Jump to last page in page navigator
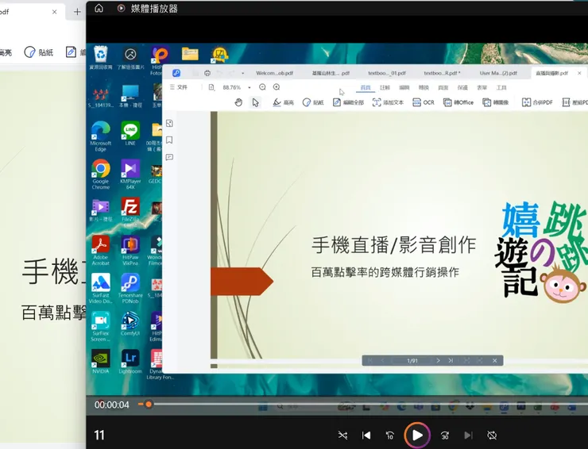 click(451, 360)
